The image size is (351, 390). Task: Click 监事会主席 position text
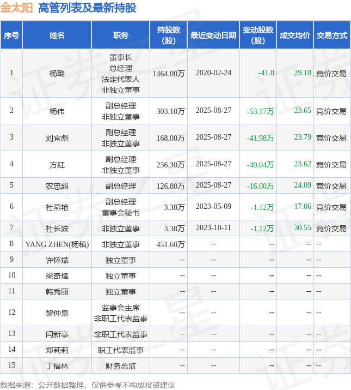121,308
